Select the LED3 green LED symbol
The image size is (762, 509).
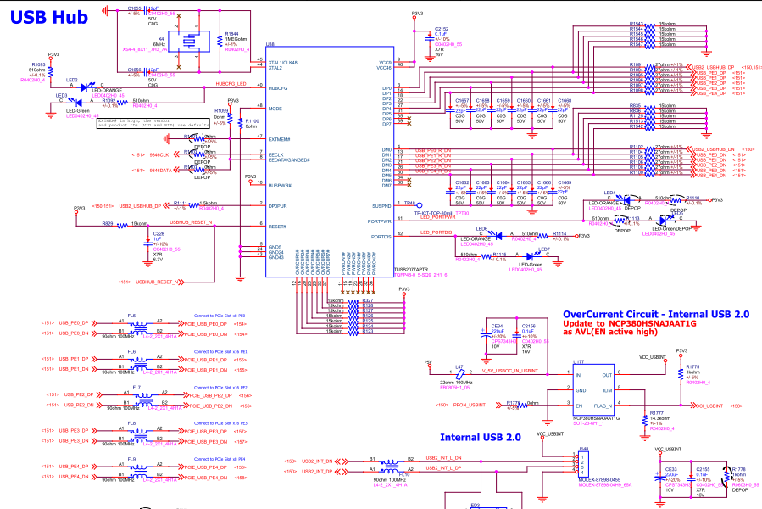click(76, 103)
